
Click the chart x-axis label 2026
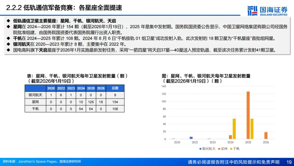[266, 142]
